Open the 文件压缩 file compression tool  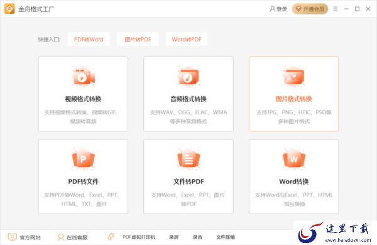(226, 237)
